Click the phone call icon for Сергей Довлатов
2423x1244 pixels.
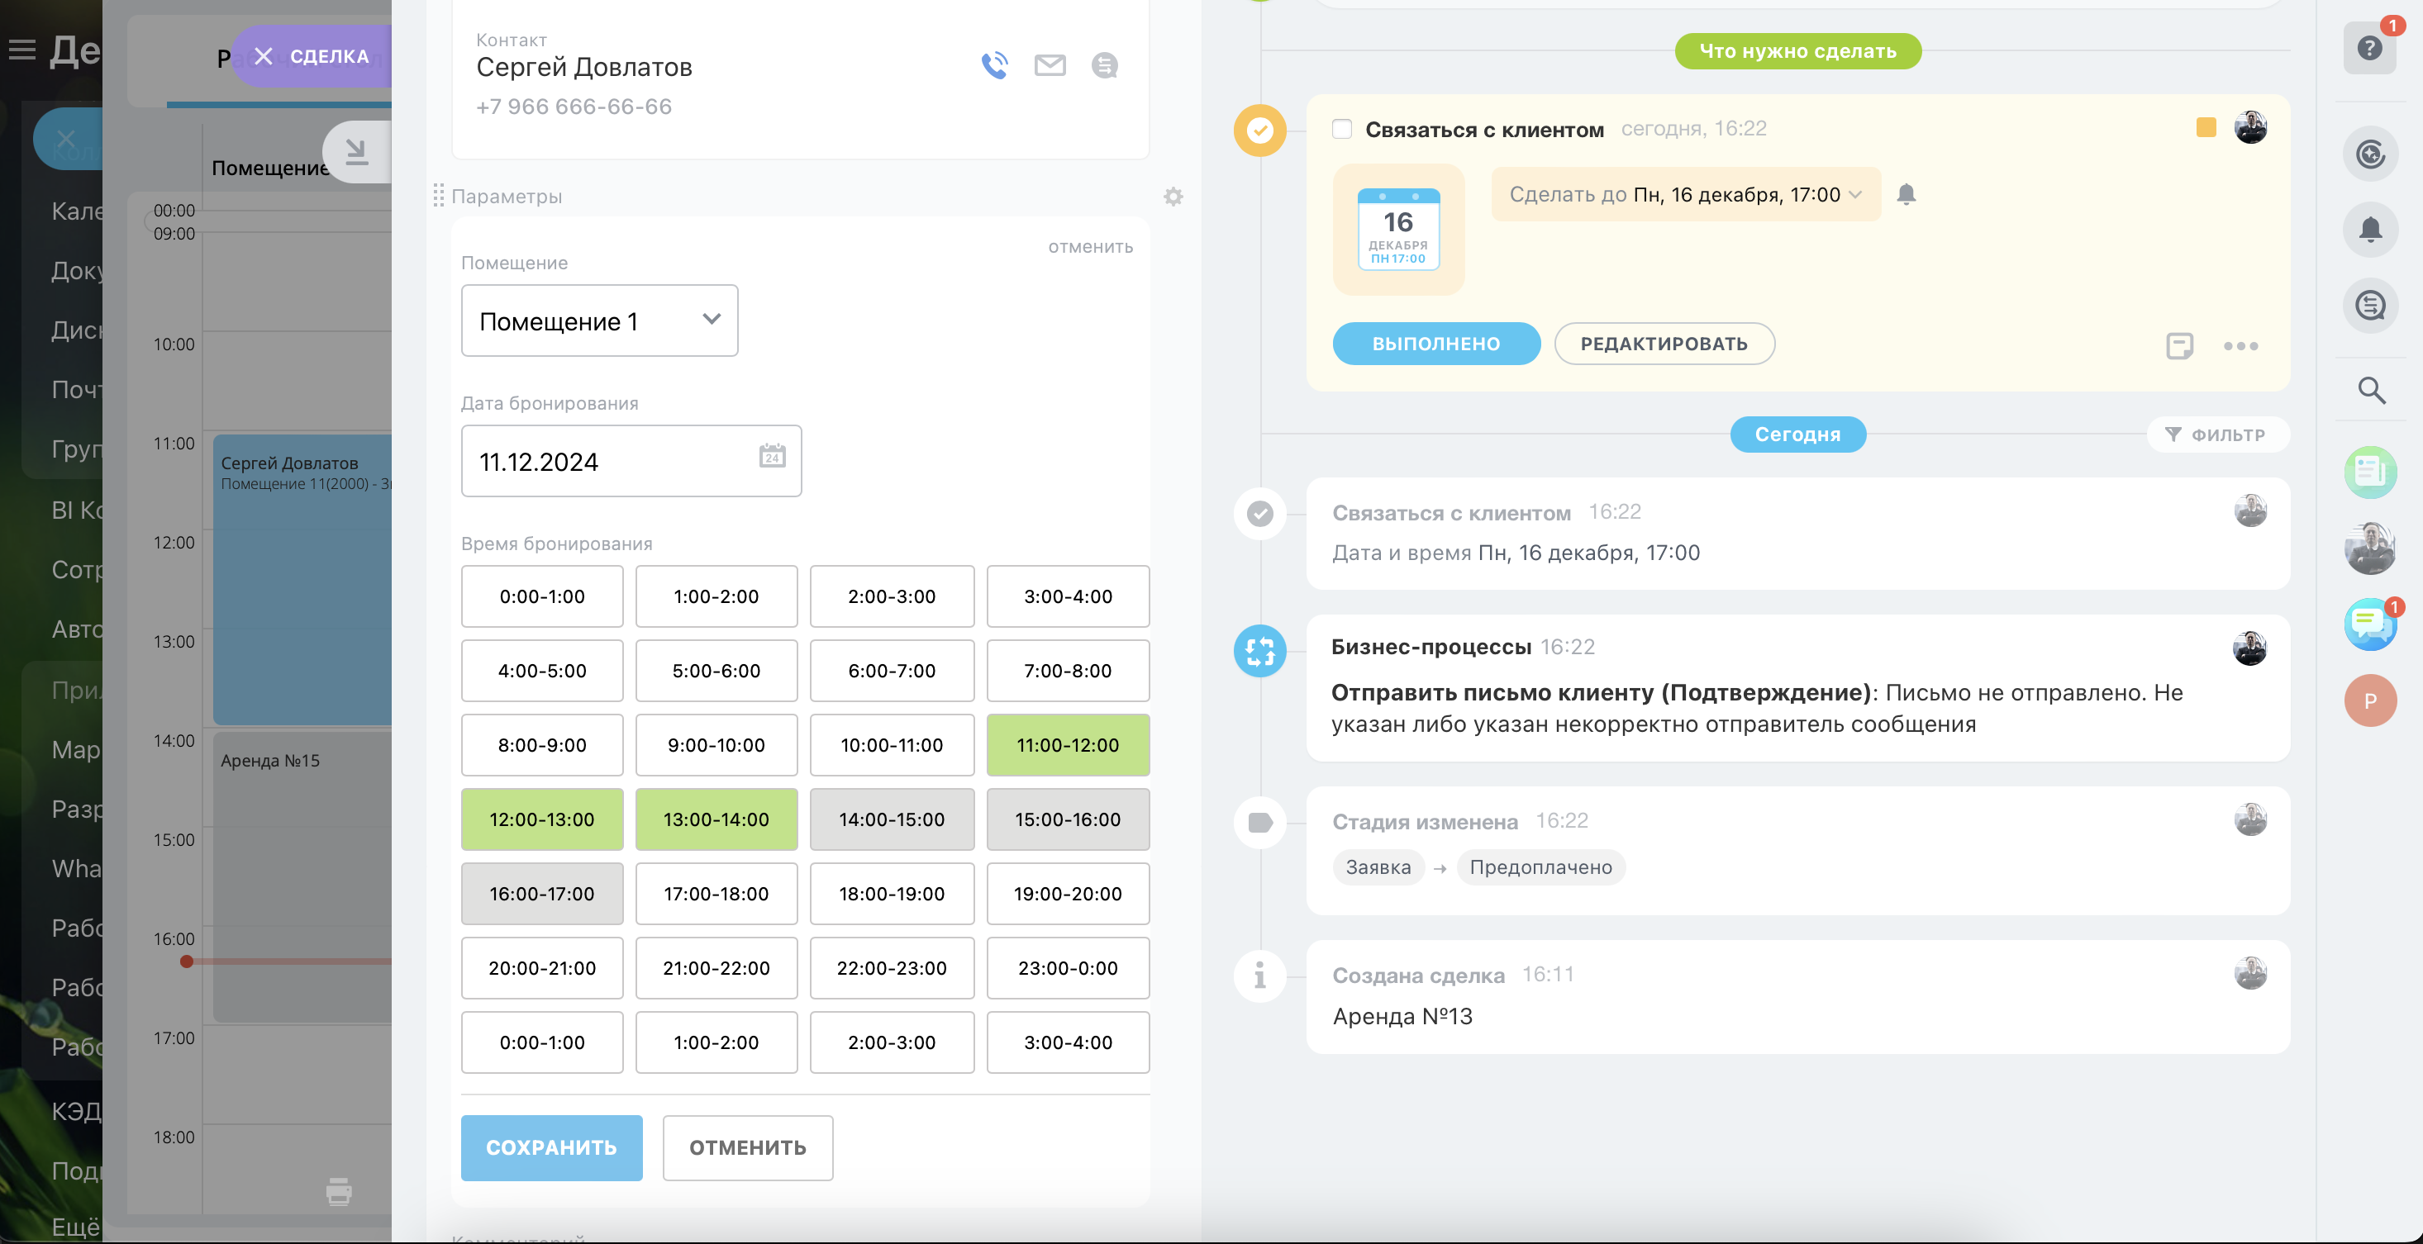(994, 65)
